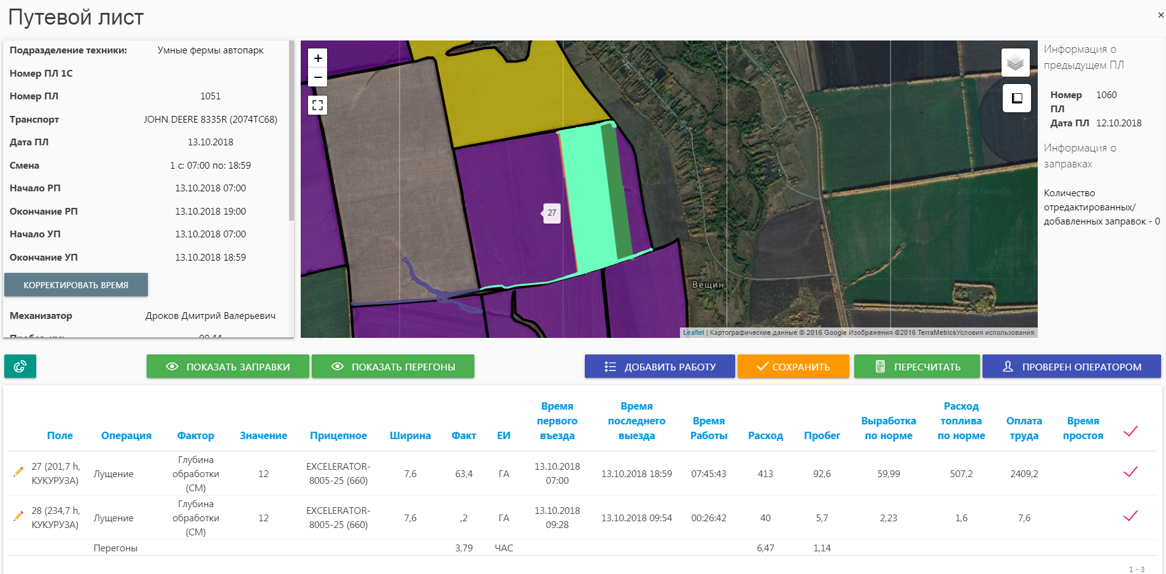Image resolution: width=1166 pixels, height=574 pixels.
Task: Click the Пробег column header
Action: (822, 435)
